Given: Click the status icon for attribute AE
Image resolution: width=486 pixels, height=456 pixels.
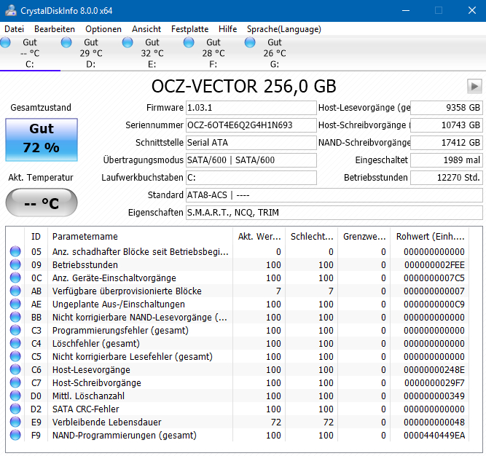Looking at the screenshot, I should [x=15, y=304].
